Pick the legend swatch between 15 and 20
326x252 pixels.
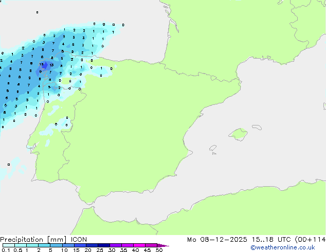(80, 245)
